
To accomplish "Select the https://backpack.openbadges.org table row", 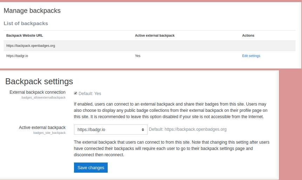I will tap(149, 46).
